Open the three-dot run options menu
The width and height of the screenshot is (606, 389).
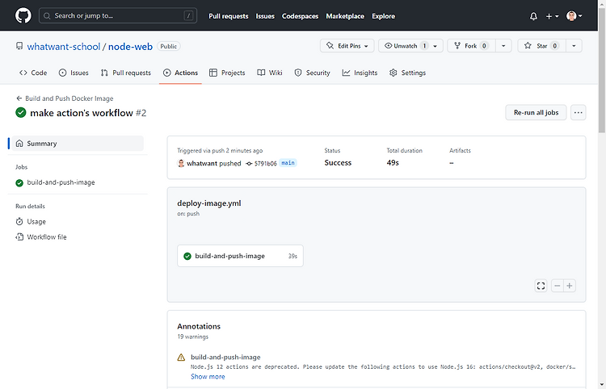coord(579,113)
